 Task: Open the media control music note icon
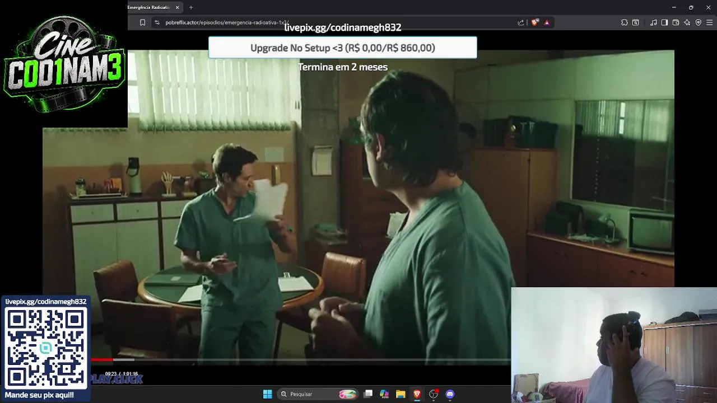pyautogui.click(x=654, y=22)
